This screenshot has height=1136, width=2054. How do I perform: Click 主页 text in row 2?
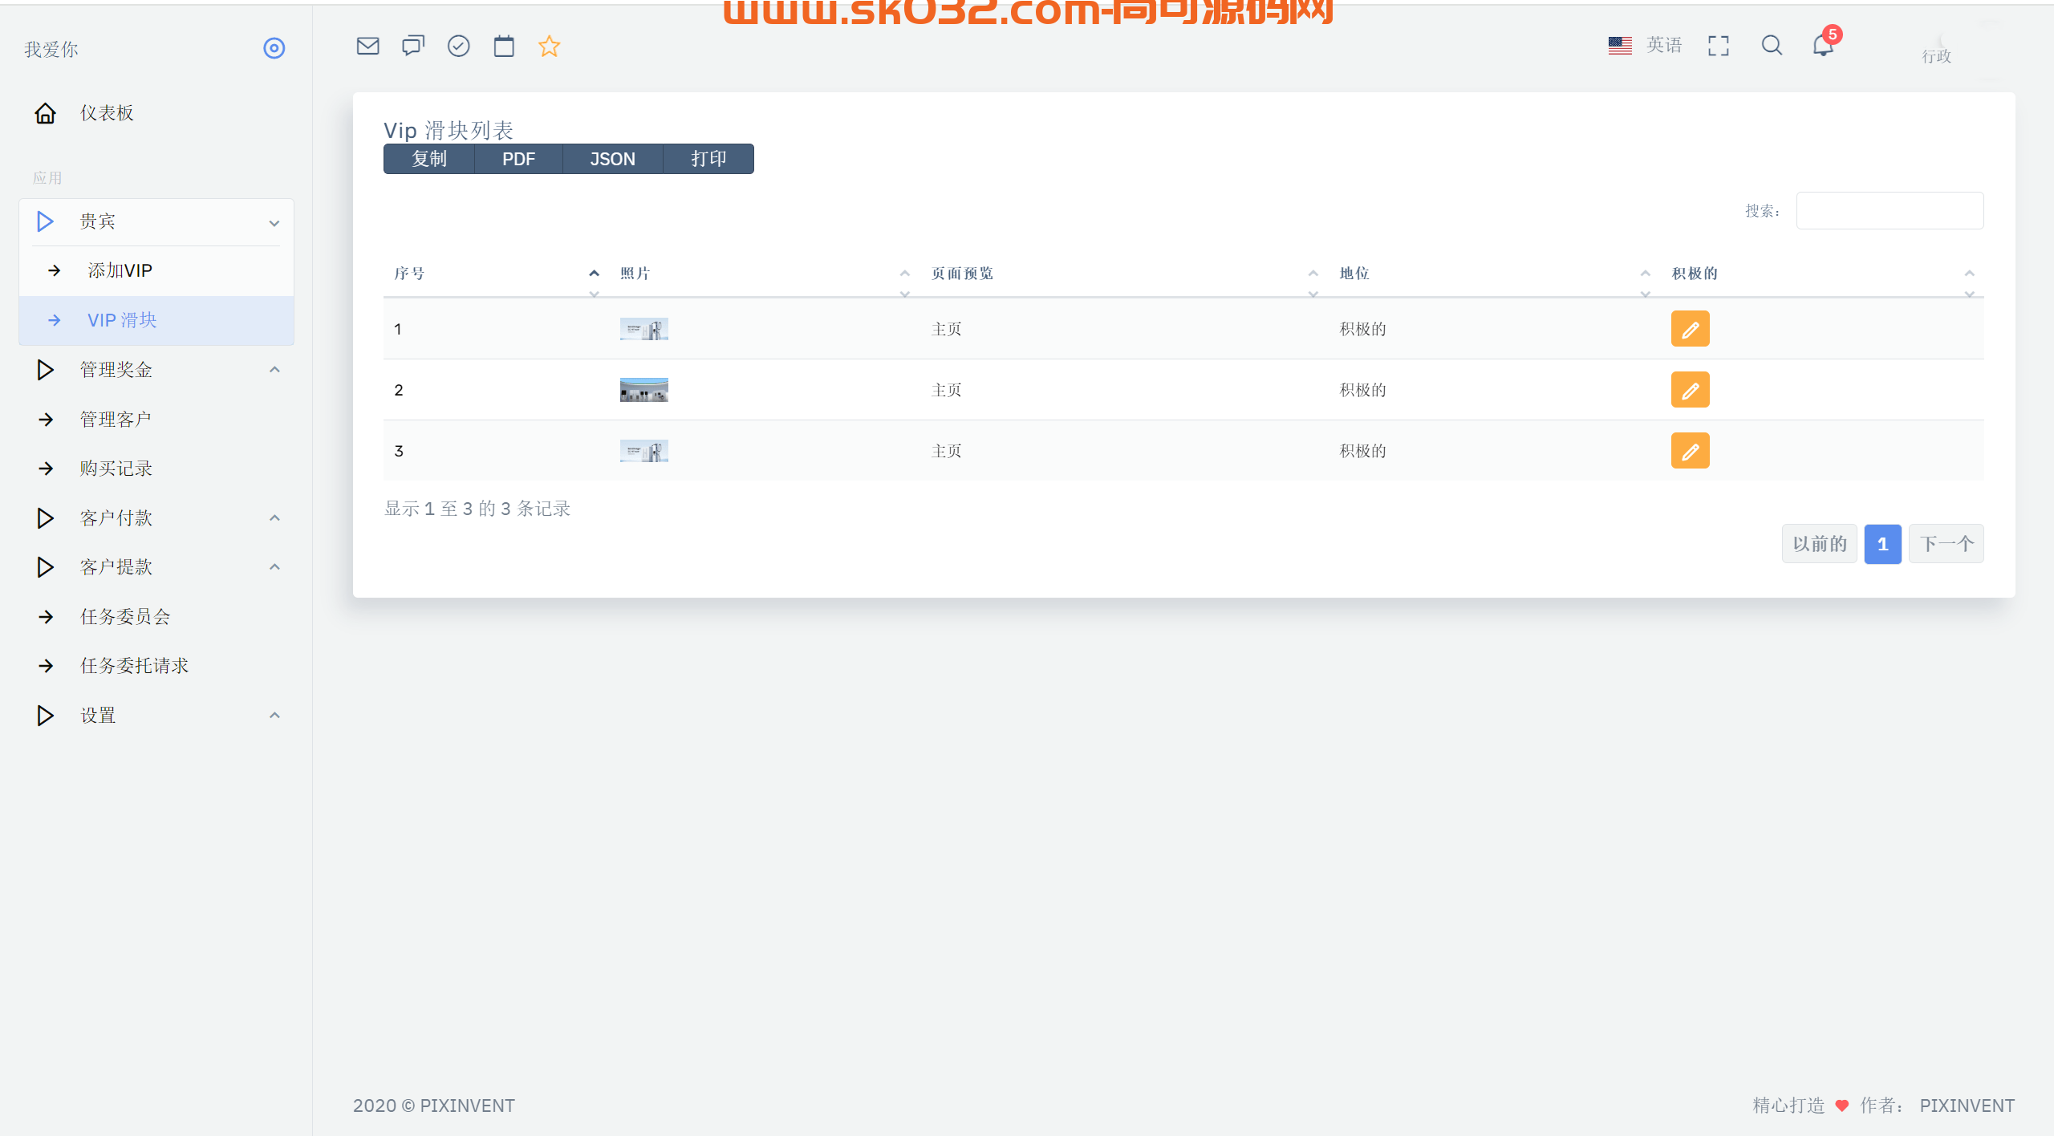pyautogui.click(x=946, y=390)
